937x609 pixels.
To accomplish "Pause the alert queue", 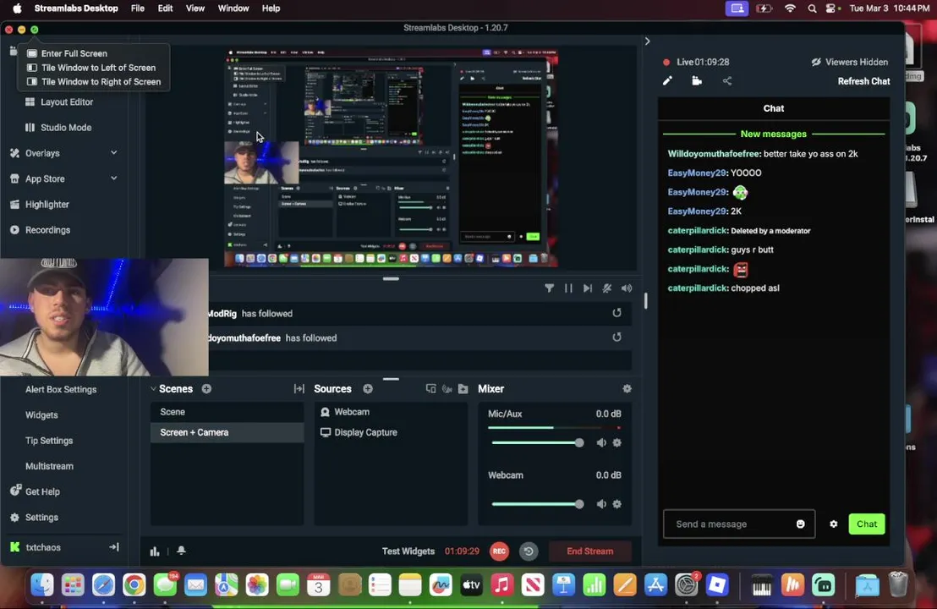I will pyautogui.click(x=568, y=288).
